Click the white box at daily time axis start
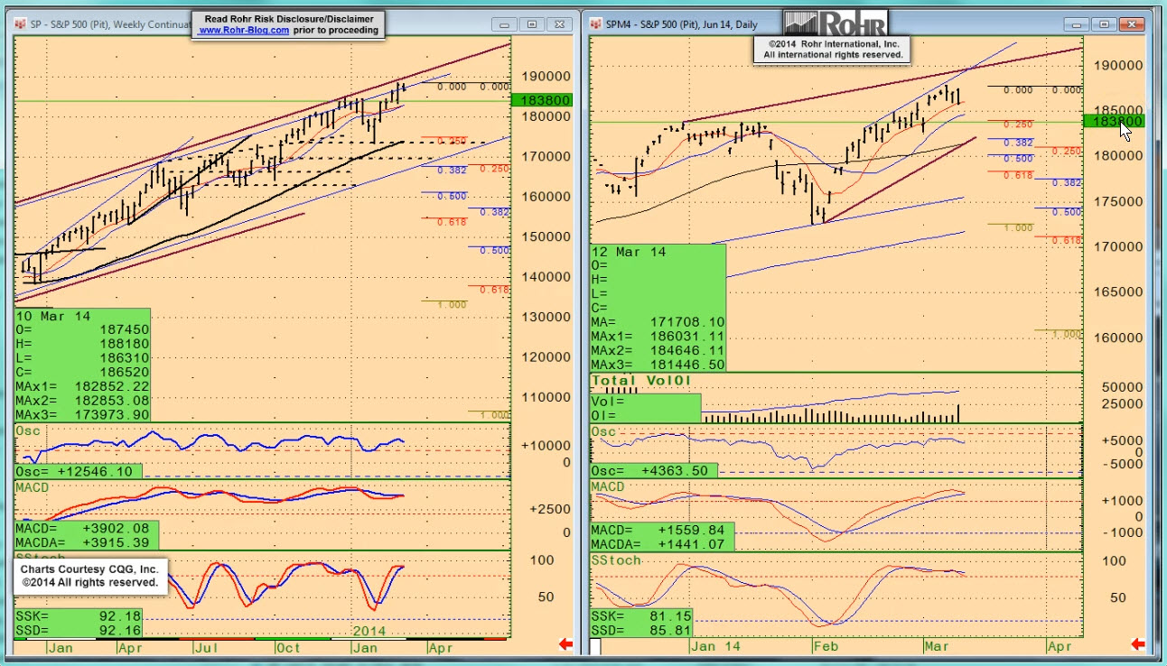 (594, 646)
